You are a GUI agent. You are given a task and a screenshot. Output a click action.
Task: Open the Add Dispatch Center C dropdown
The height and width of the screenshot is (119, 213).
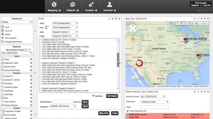tap(65, 32)
